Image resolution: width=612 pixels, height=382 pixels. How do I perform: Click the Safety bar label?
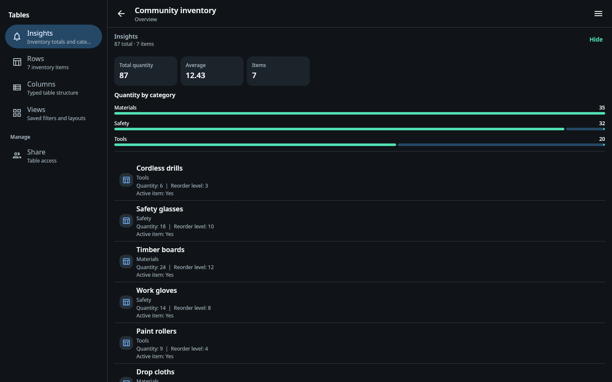122,124
